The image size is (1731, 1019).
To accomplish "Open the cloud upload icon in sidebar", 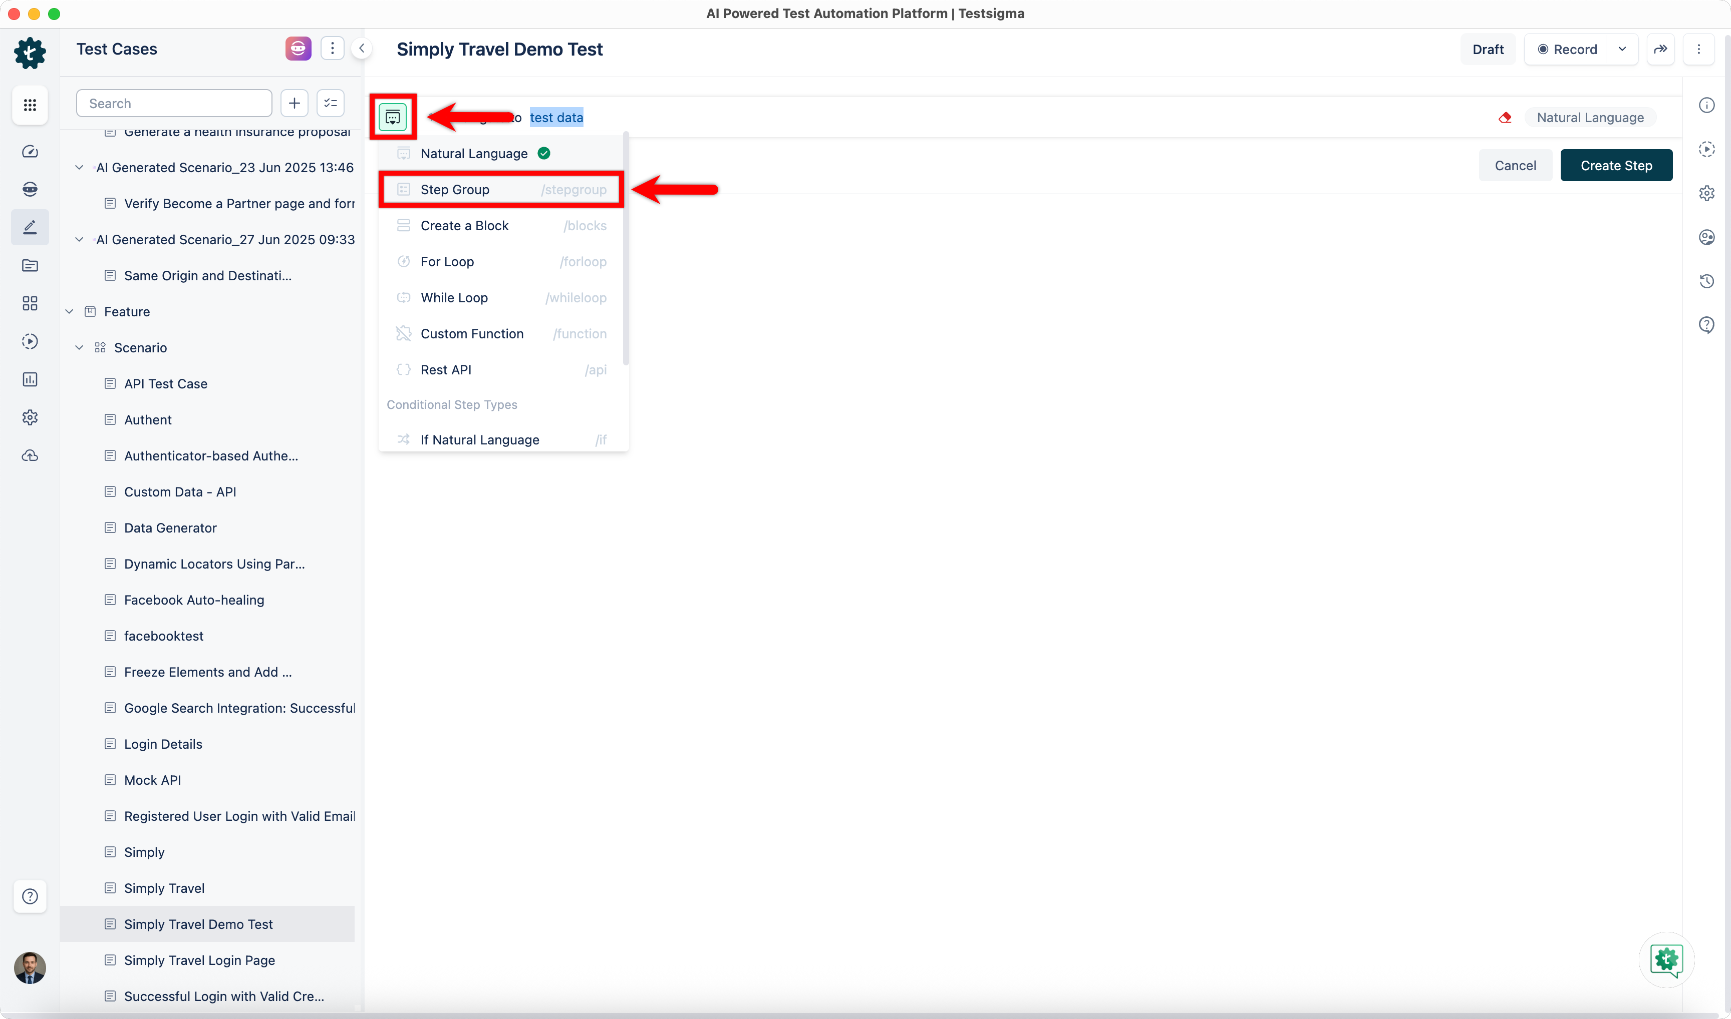I will [30, 455].
